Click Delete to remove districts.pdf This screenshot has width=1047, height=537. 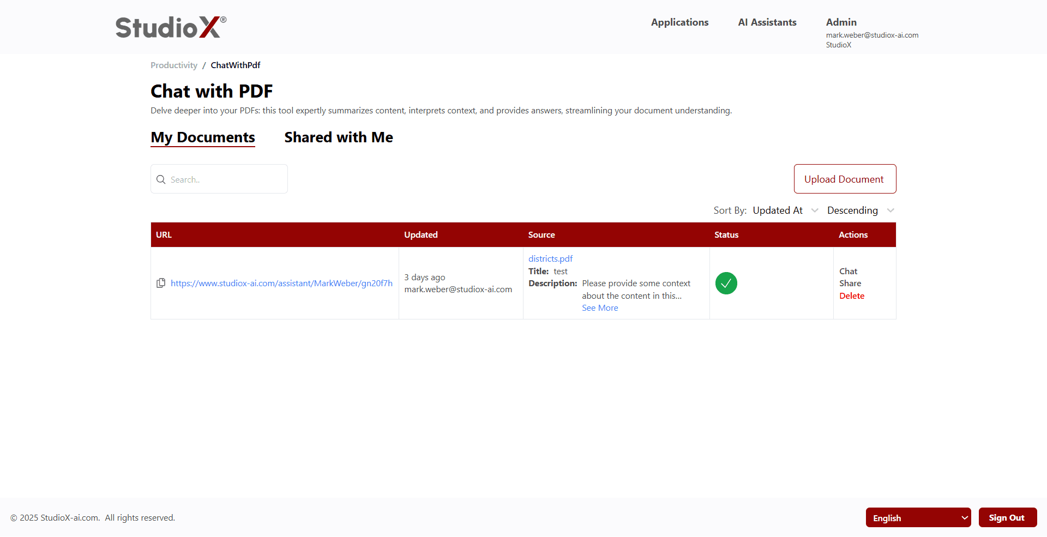pos(852,295)
